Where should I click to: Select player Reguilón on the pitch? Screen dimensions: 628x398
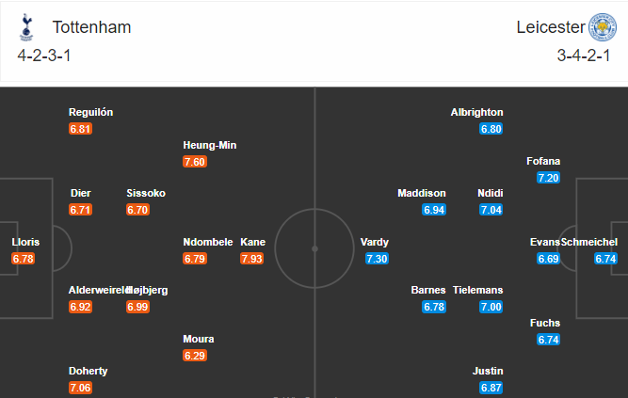pyautogui.click(x=91, y=112)
